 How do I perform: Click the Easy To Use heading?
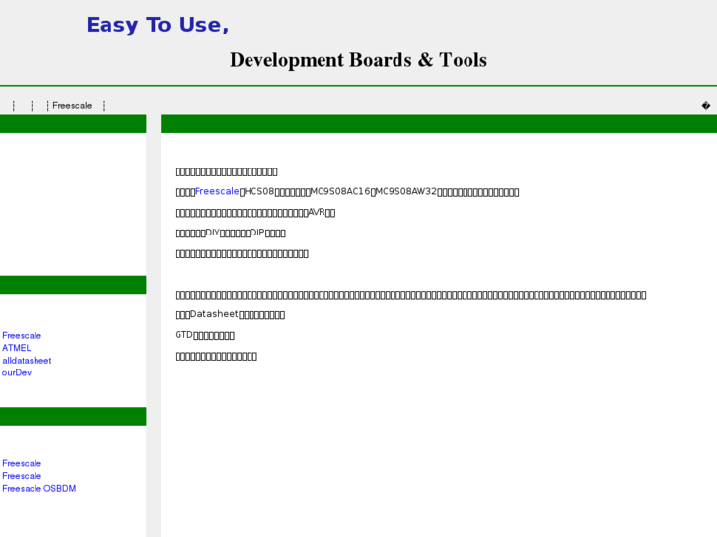click(158, 25)
